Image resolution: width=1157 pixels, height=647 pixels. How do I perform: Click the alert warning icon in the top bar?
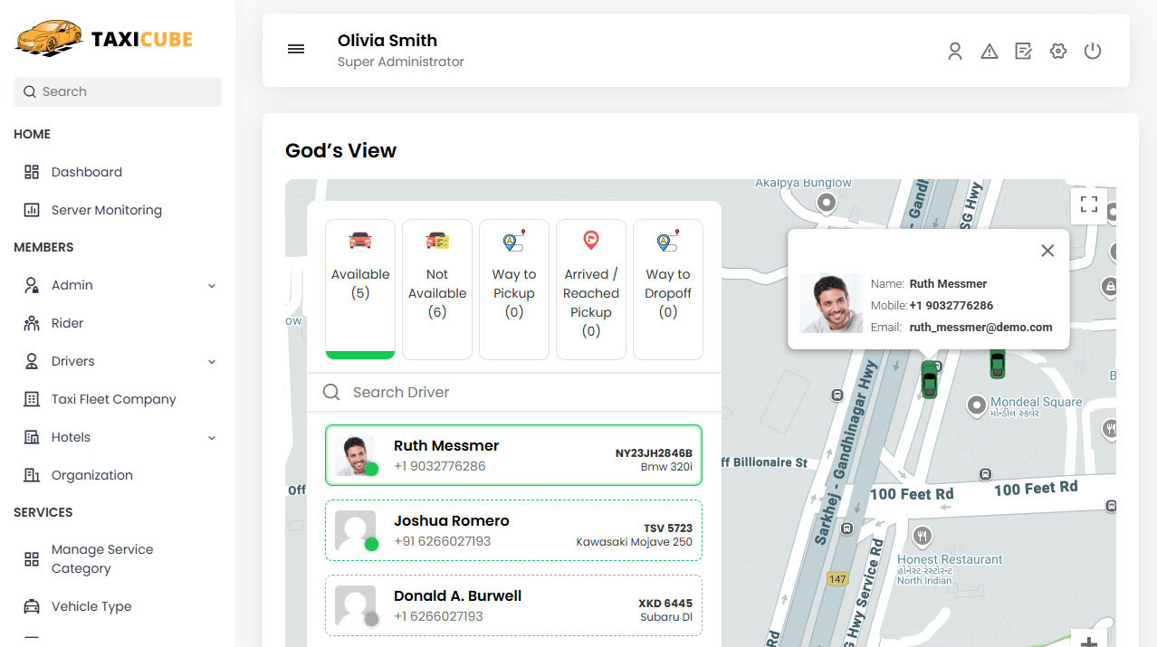(x=989, y=51)
